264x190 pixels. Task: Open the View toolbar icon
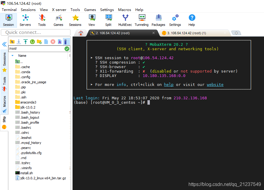[x=92, y=21]
